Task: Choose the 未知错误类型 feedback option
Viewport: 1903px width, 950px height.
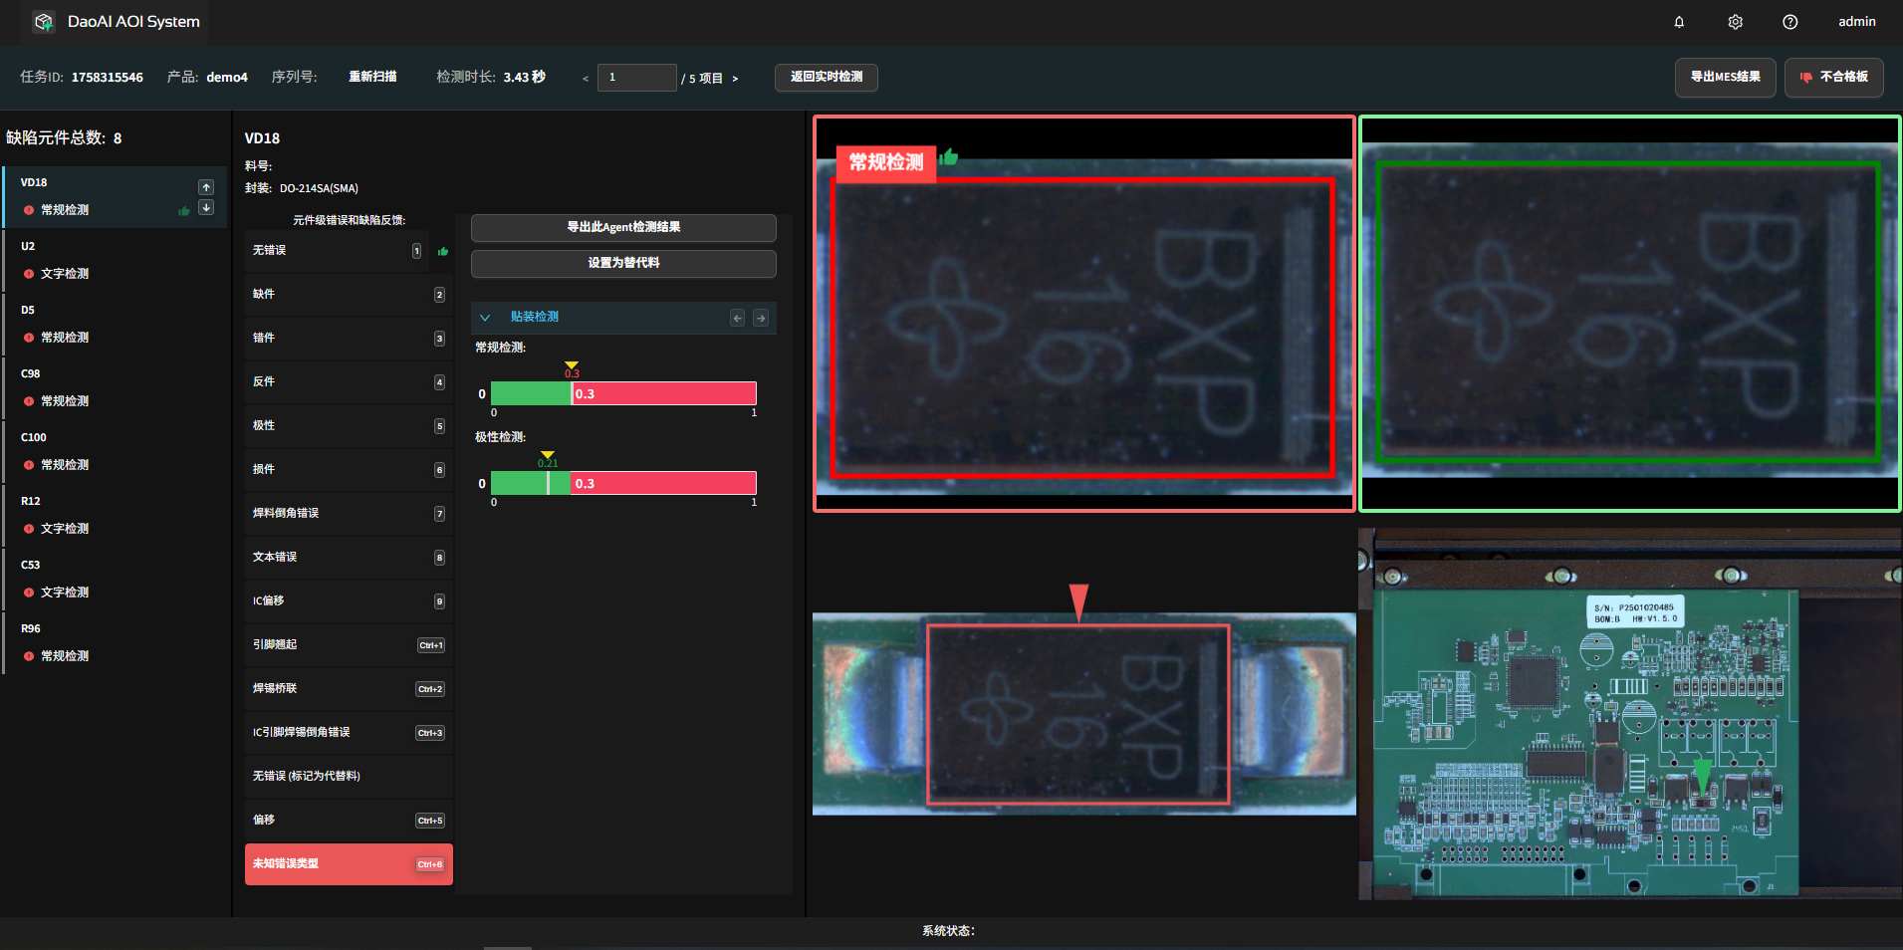Action: point(349,864)
